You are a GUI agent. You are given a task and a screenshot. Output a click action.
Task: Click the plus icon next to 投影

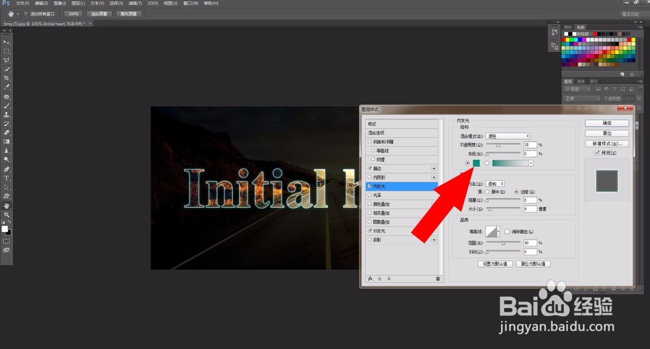coord(434,240)
